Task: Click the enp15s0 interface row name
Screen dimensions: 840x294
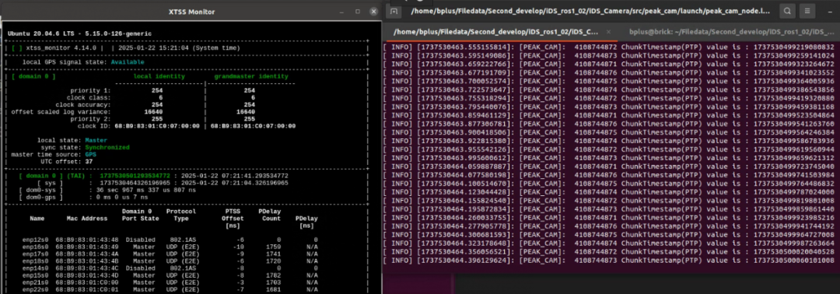Action: point(35,275)
